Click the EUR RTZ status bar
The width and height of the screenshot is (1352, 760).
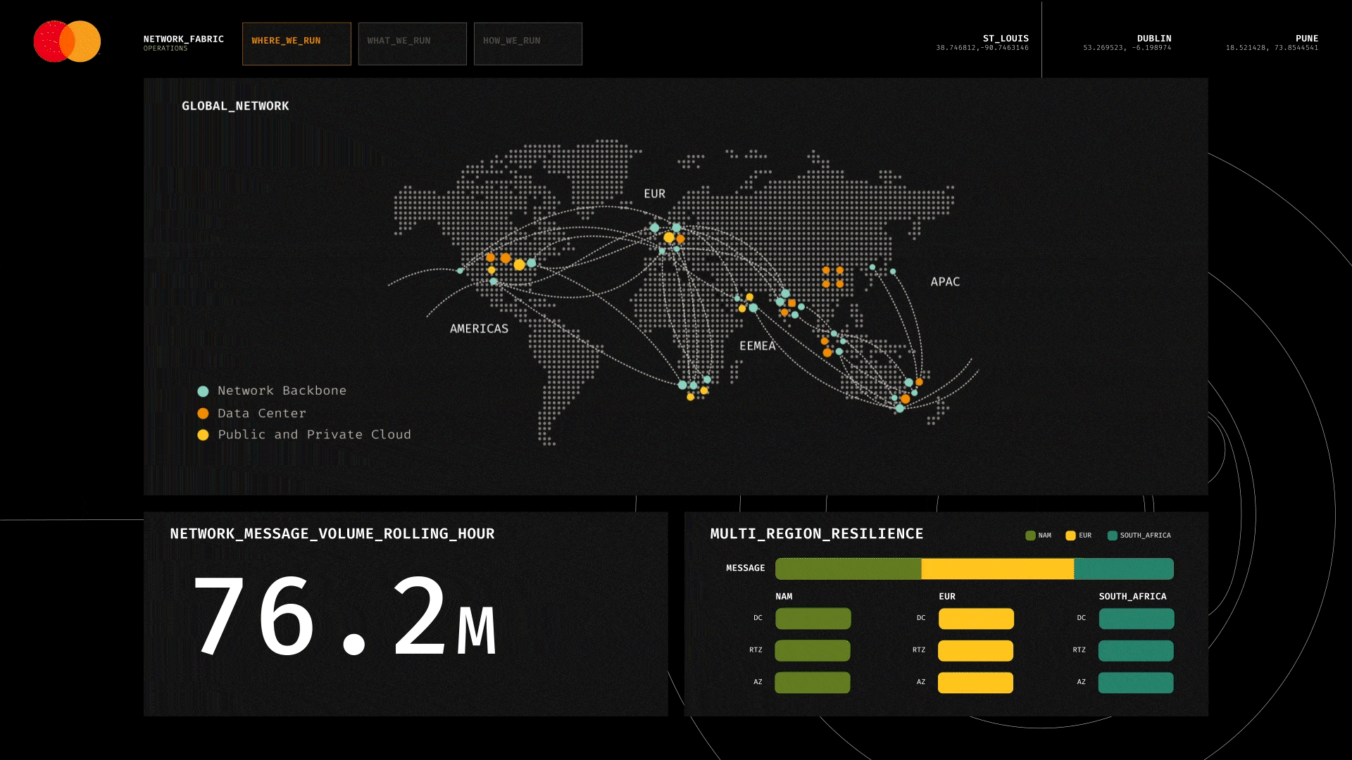tap(975, 650)
